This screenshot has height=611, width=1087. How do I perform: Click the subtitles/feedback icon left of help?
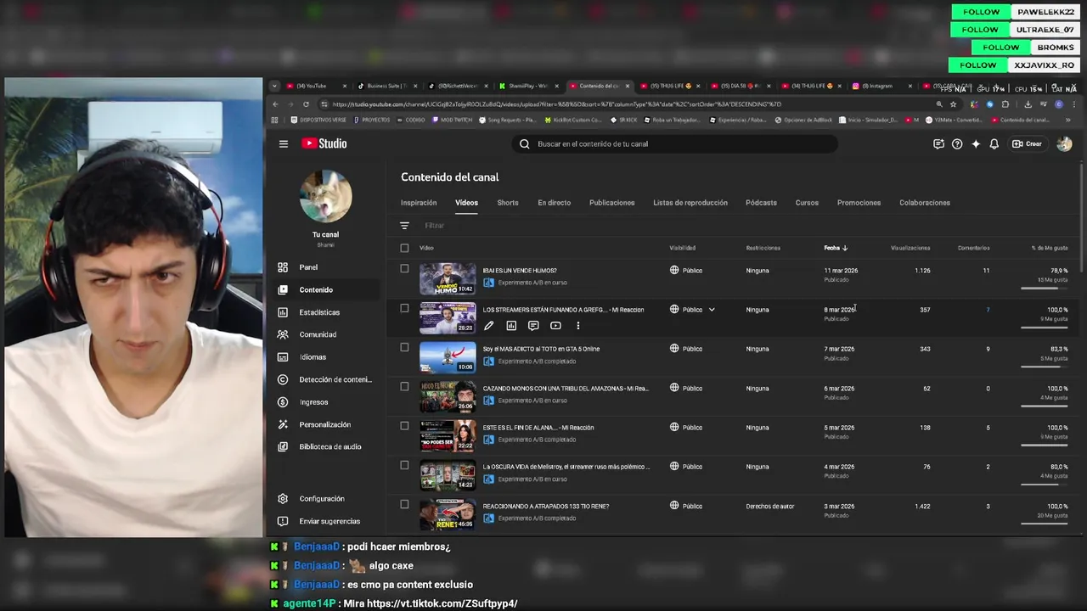point(938,144)
